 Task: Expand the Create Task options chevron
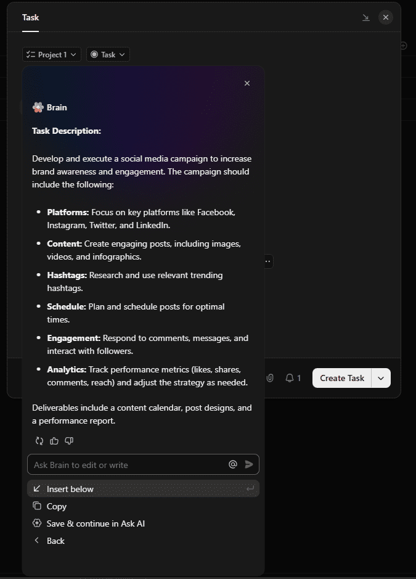[380, 378]
